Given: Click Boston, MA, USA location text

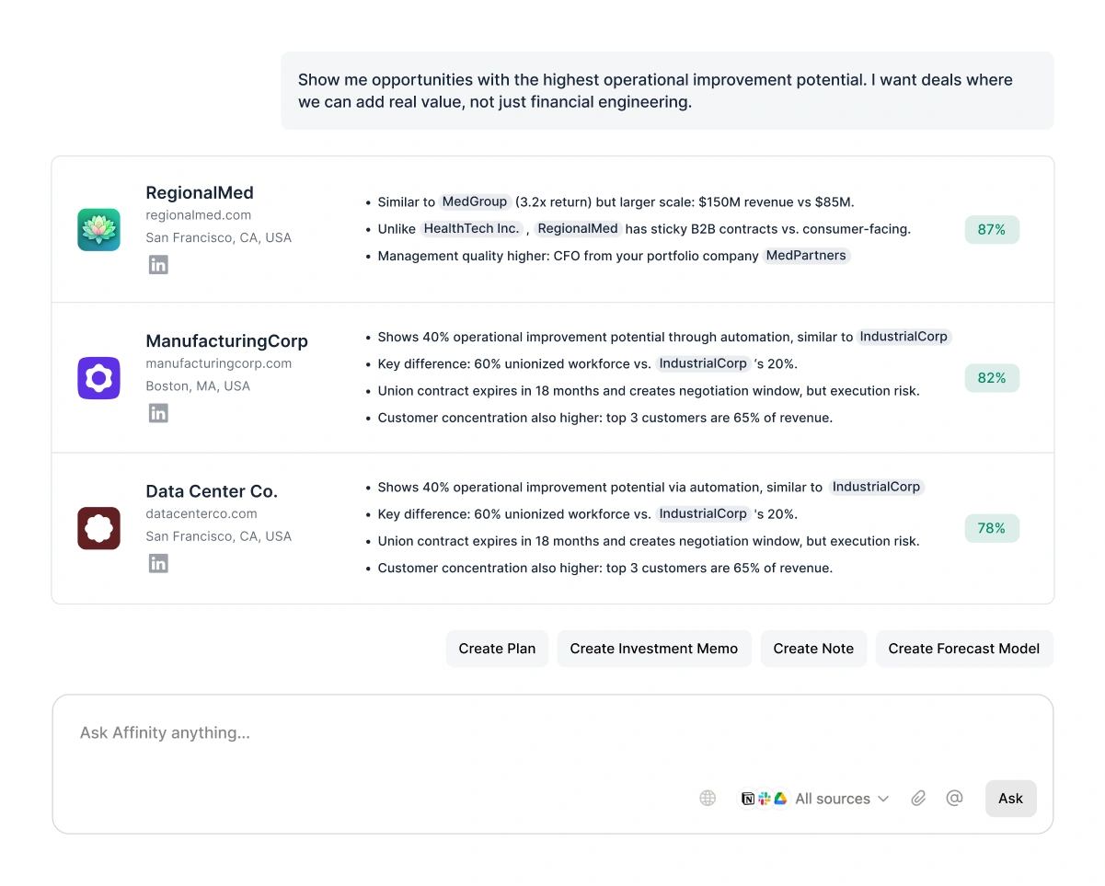Looking at the screenshot, I should [198, 386].
